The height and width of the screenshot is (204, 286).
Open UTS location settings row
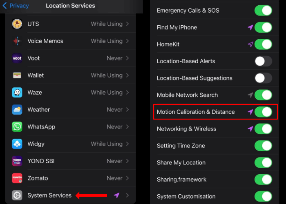tap(70, 24)
